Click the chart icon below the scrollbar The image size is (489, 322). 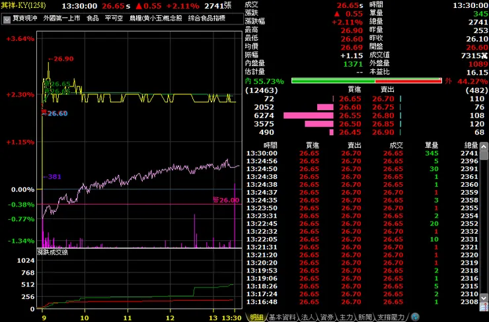point(484,307)
